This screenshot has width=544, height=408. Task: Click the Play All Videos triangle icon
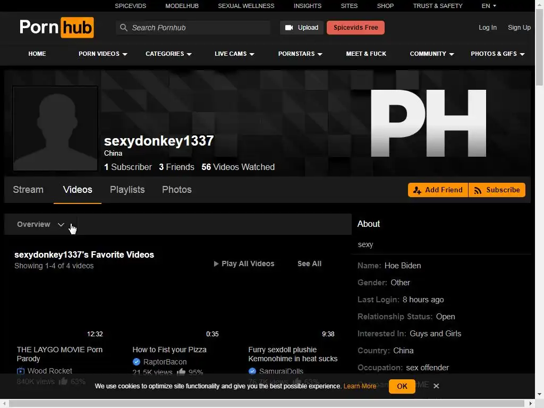(x=216, y=263)
